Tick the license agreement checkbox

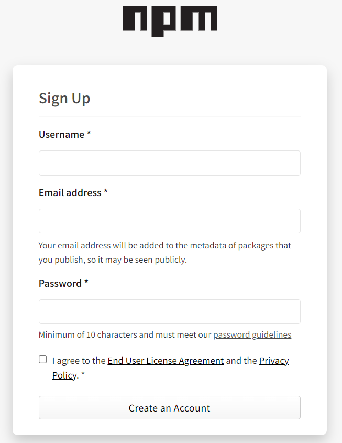(x=42, y=360)
